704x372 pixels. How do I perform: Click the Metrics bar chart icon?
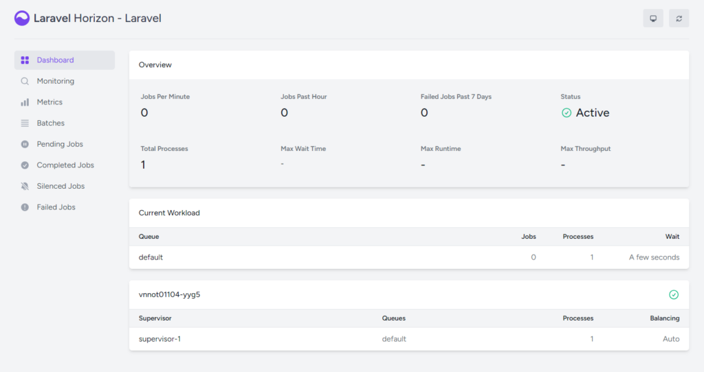tap(25, 102)
